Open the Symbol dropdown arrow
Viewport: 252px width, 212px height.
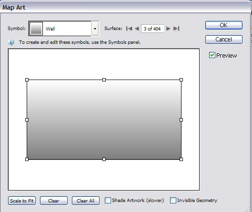95,29
